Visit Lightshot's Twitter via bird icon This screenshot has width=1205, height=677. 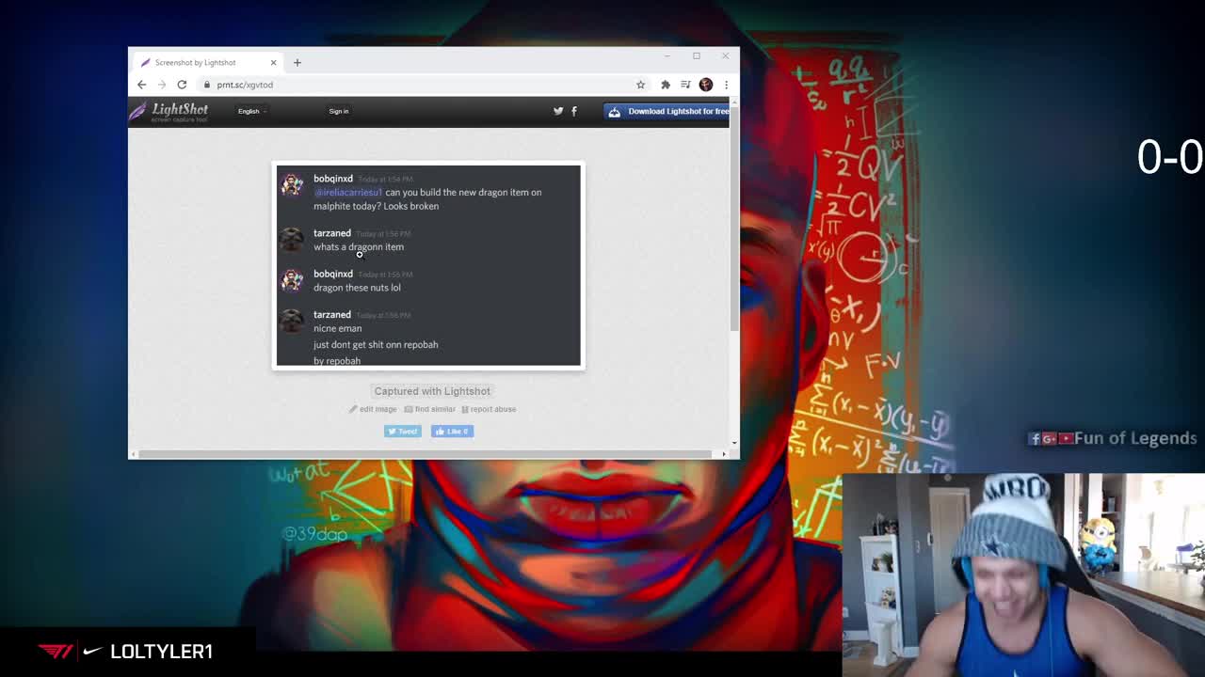coord(558,111)
